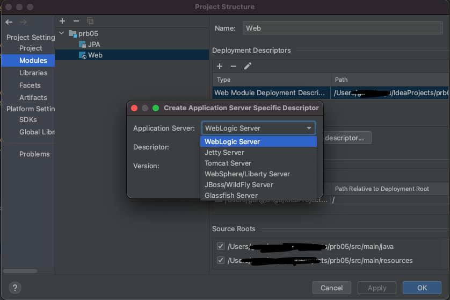Screen dimensions: 450x300
Task: Open Facets settings section
Action: coord(30,85)
